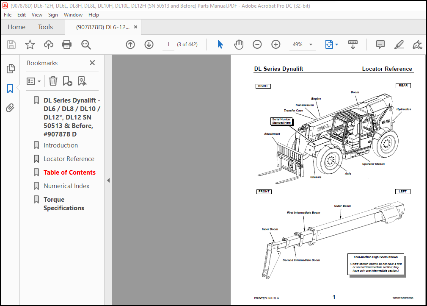Image resolution: width=427 pixels, height=306 pixels.
Task: Select the highlight text pen tool
Action: 399,45
